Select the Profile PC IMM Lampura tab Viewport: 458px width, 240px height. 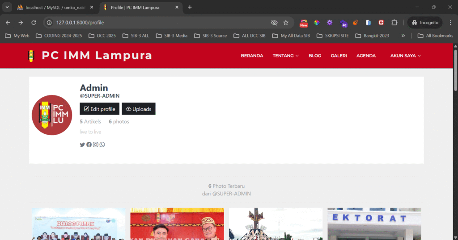[141, 7]
